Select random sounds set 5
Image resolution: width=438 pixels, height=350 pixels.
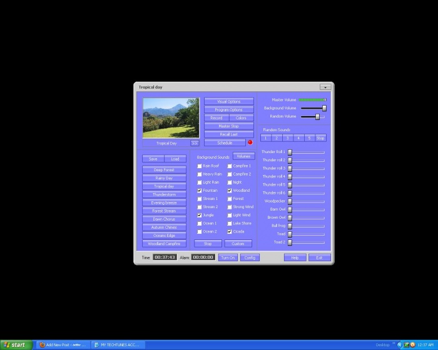click(x=309, y=138)
